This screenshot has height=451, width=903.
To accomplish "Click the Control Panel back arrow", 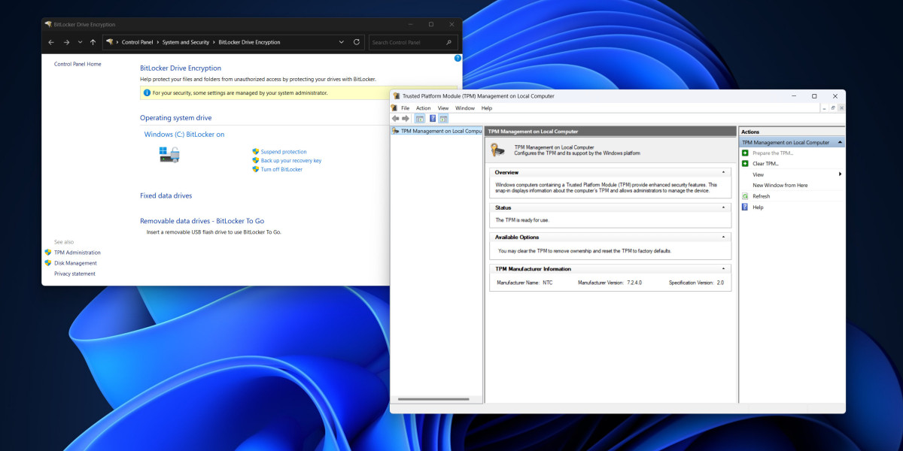I will point(51,42).
